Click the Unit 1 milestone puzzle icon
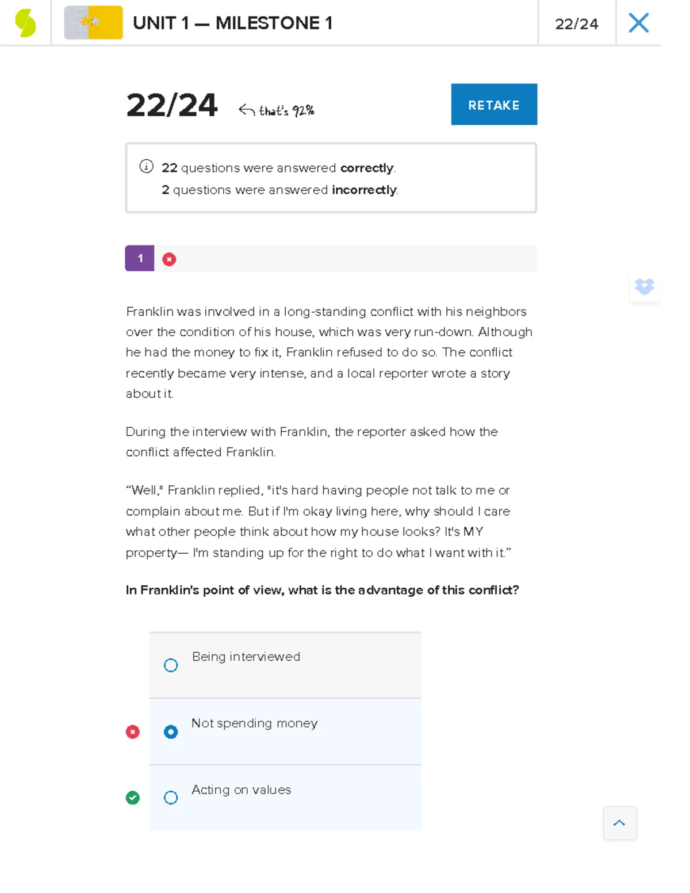The image size is (690, 893). (93, 23)
